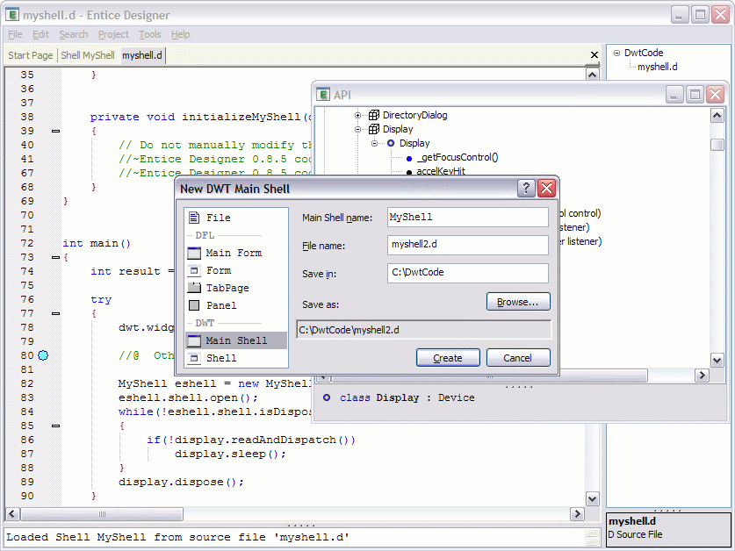Select the DWT Main Shell template icon
The image size is (735, 551).
(193, 340)
